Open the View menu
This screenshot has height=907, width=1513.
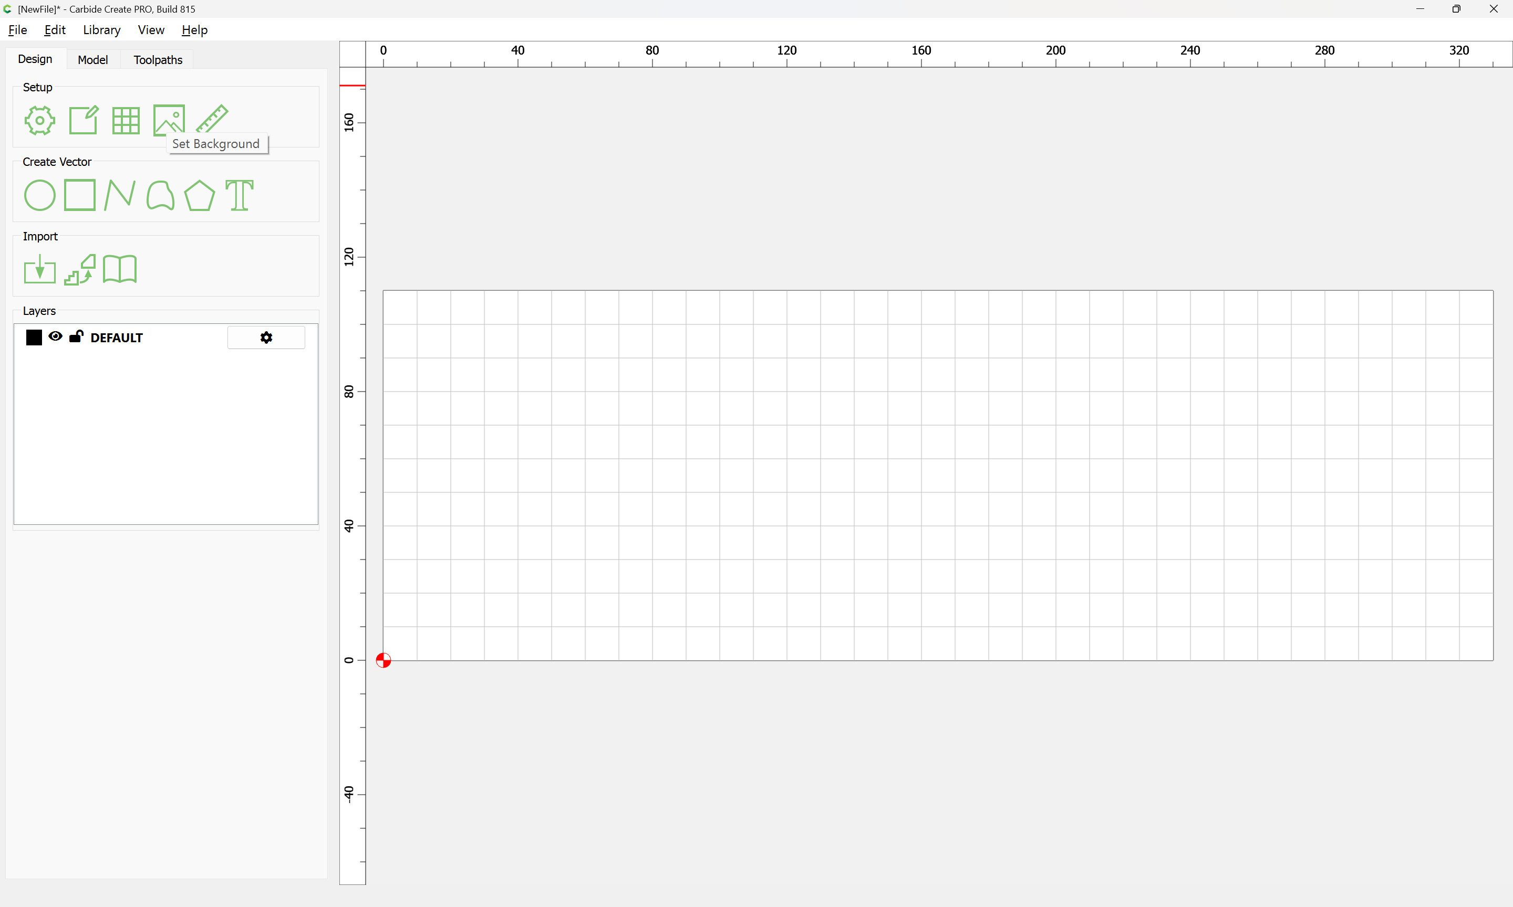pyautogui.click(x=151, y=29)
